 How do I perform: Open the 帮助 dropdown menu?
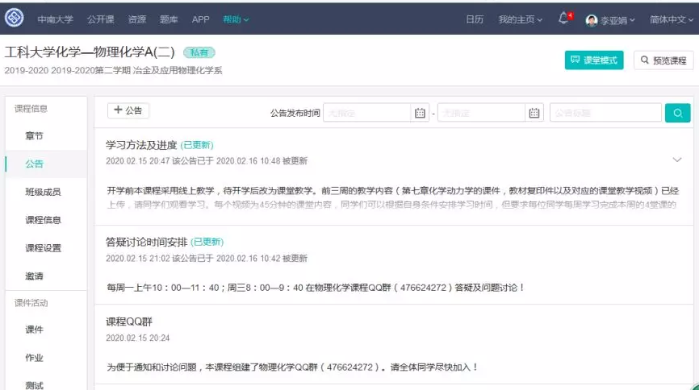[x=236, y=19]
